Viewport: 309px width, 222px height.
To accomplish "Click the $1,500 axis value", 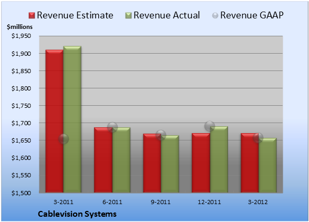I will point(21,193).
